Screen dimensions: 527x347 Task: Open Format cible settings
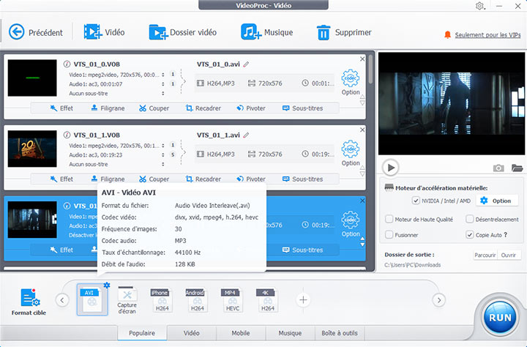(x=29, y=302)
